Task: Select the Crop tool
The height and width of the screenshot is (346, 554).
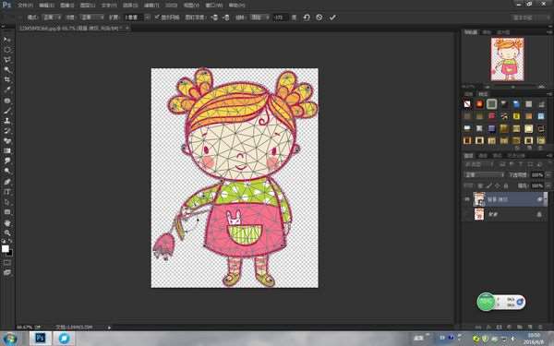Action: point(6,79)
